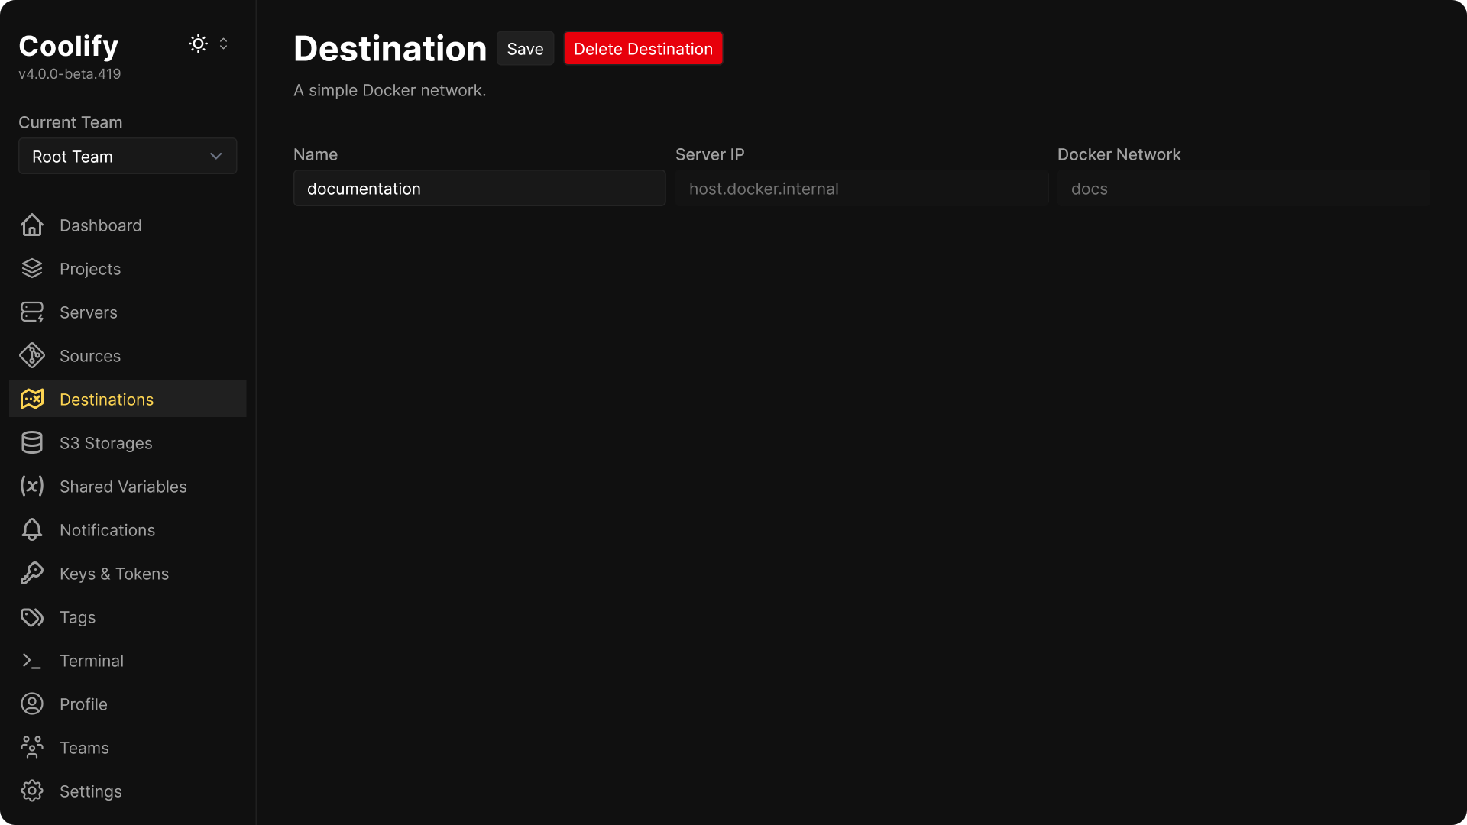
Task: Open Settings via the gear icon
Action: coord(31,791)
